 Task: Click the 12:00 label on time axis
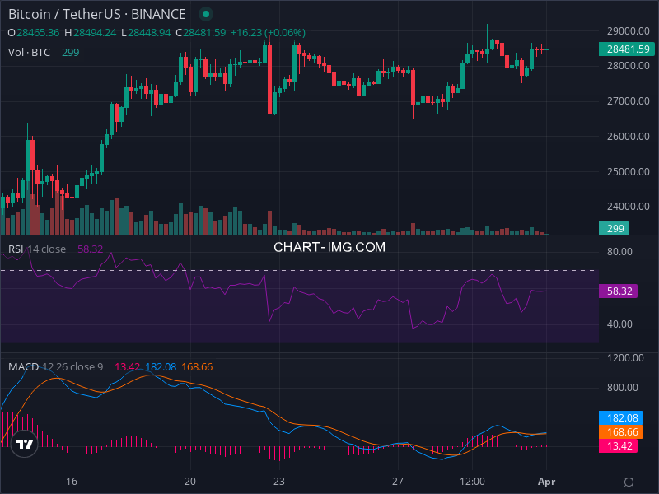click(x=472, y=482)
